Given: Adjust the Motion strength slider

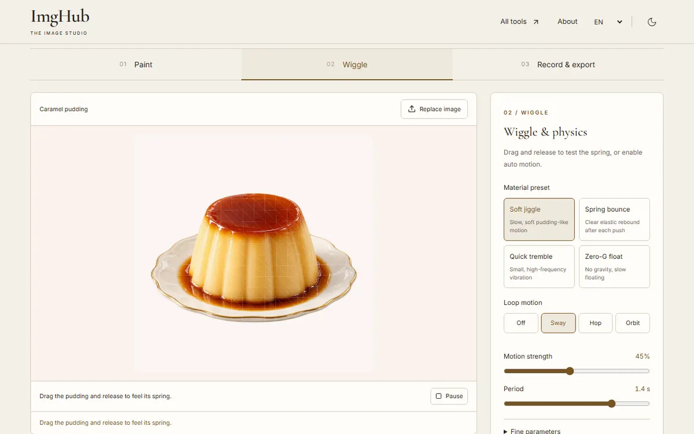Looking at the screenshot, I should (577, 371).
